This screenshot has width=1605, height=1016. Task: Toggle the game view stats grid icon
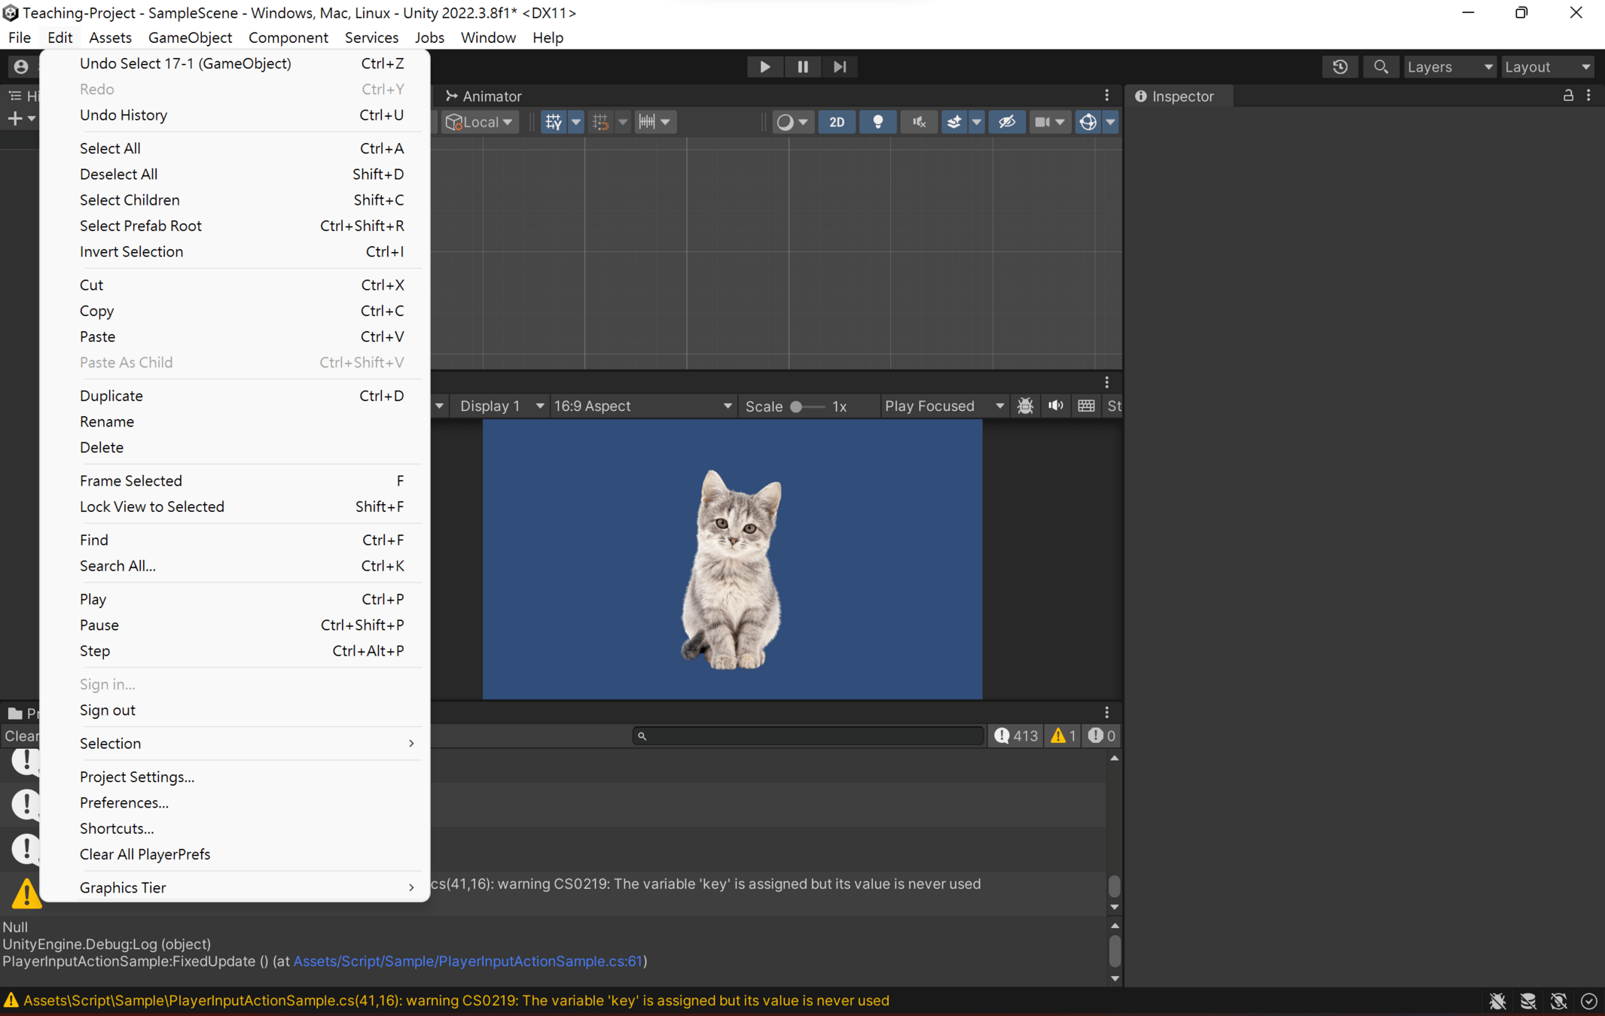pyautogui.click(x=1085, y=406)
